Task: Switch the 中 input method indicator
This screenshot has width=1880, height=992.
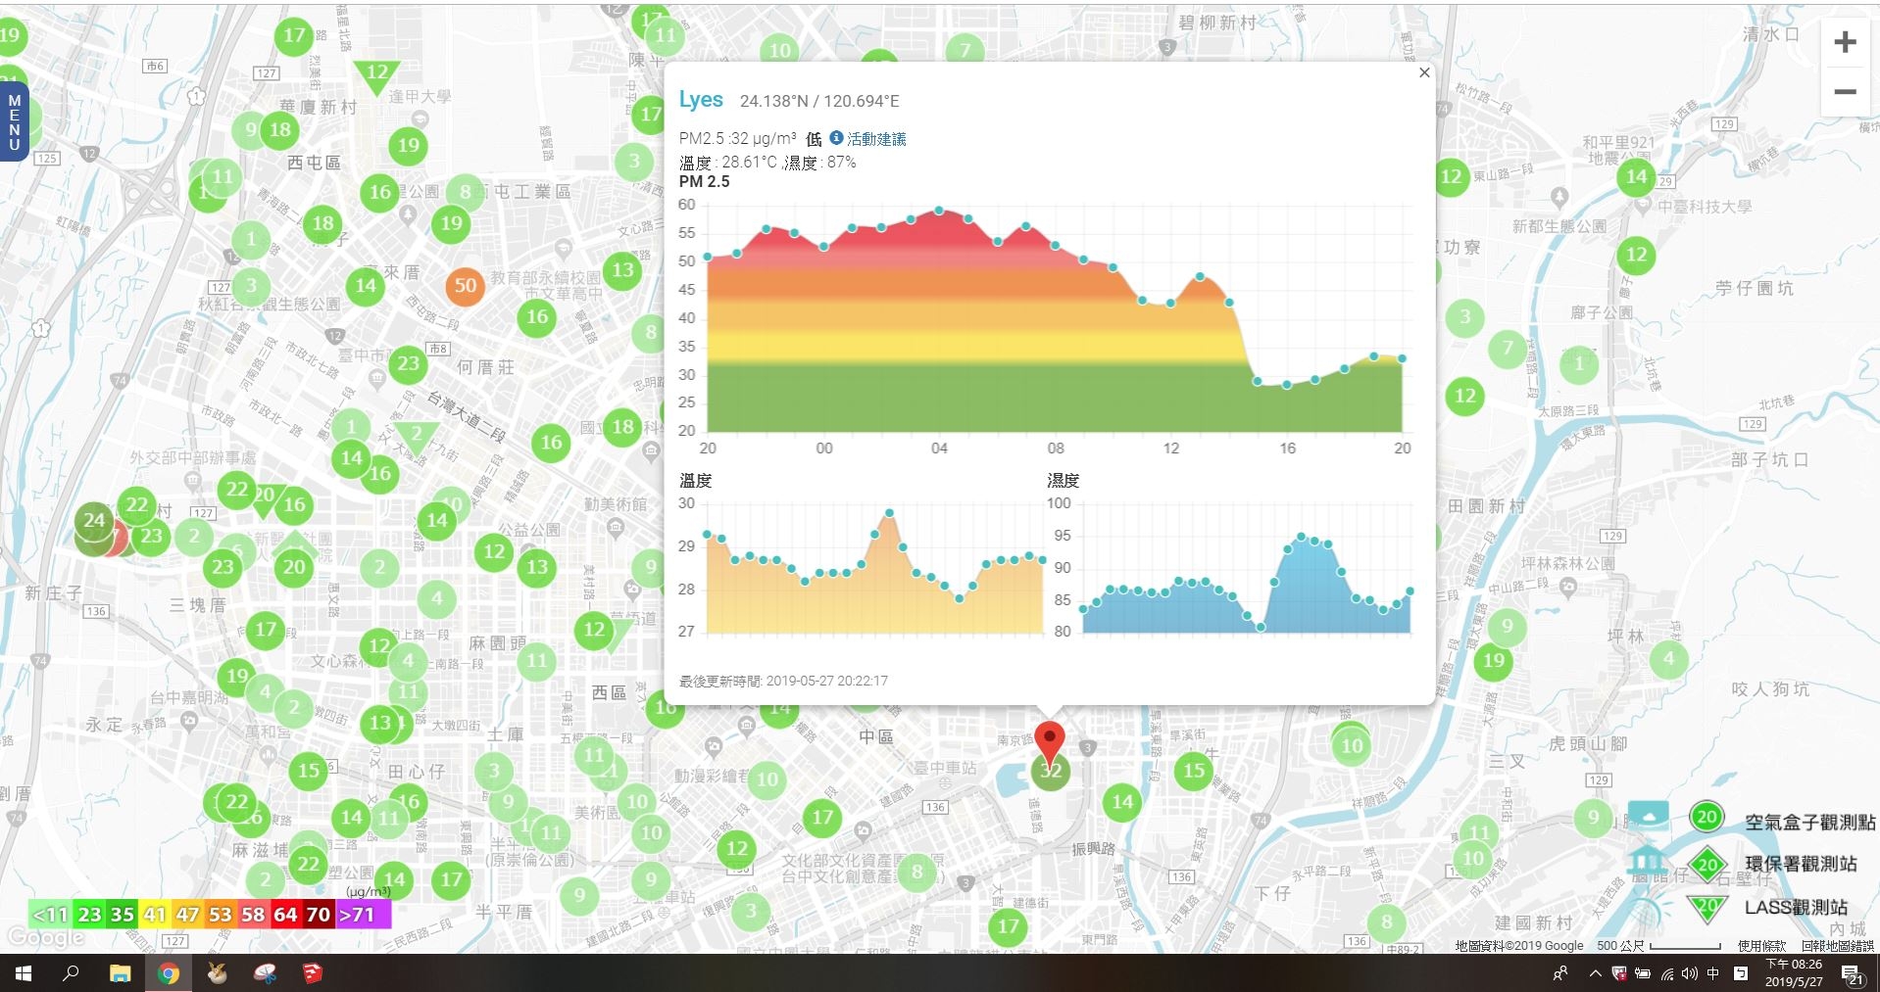Action: point(1713,973)
